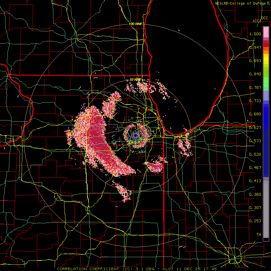Click the 0.253 color scale value
271x271 pixels.
tap(255, 221)
